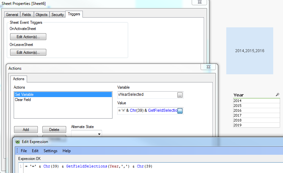283x173 pixels.
Task: Click the Expression OK status text
Action: (30, 159)
